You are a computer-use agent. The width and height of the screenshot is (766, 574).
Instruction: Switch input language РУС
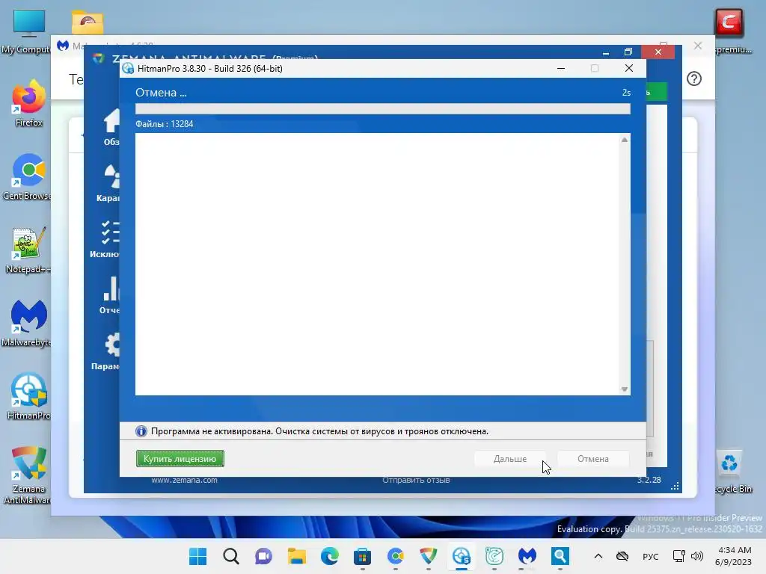[x=650, y=556]
